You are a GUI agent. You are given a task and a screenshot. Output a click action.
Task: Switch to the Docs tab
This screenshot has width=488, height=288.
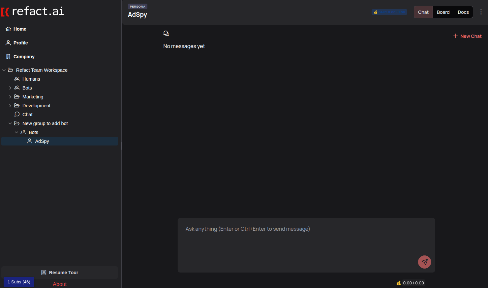pyautogui.click(x=463, y=12)
